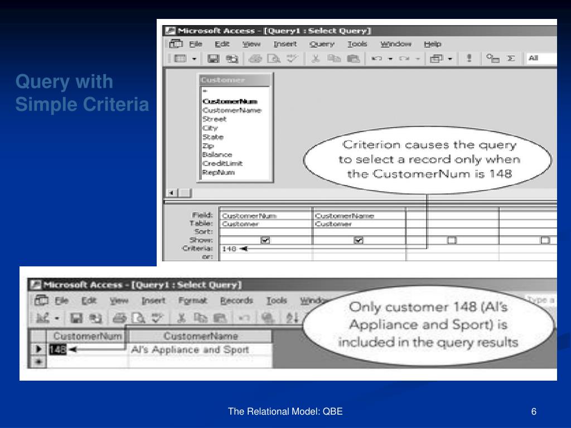The width and height of the screenshot is (571, 428).
Task: Click the Print icon in query design toolbar
Action: pyautogui.click(x=255, y=58)
